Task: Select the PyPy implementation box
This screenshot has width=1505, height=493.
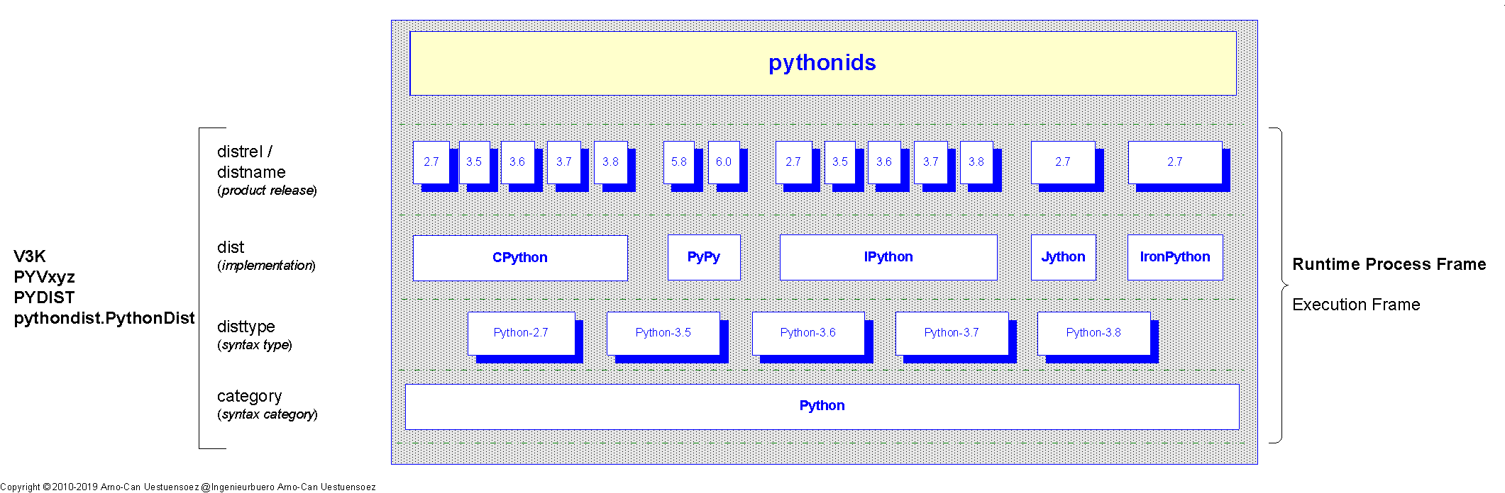Action: [704, 257]
